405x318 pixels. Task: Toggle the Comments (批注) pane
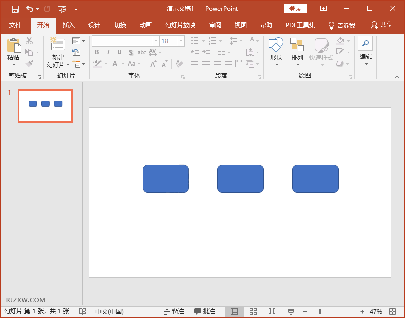click(205, 312)
